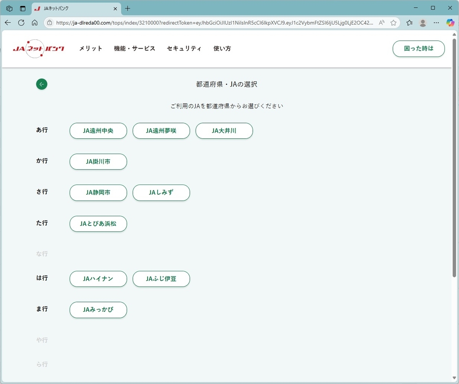The image size is (459, 384).
Task: Open the Copilot sidebar icon
Action: click(450, 23)
